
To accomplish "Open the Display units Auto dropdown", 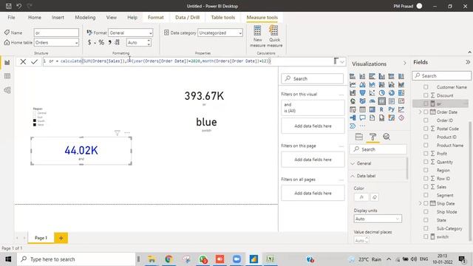I will point(378,219).
